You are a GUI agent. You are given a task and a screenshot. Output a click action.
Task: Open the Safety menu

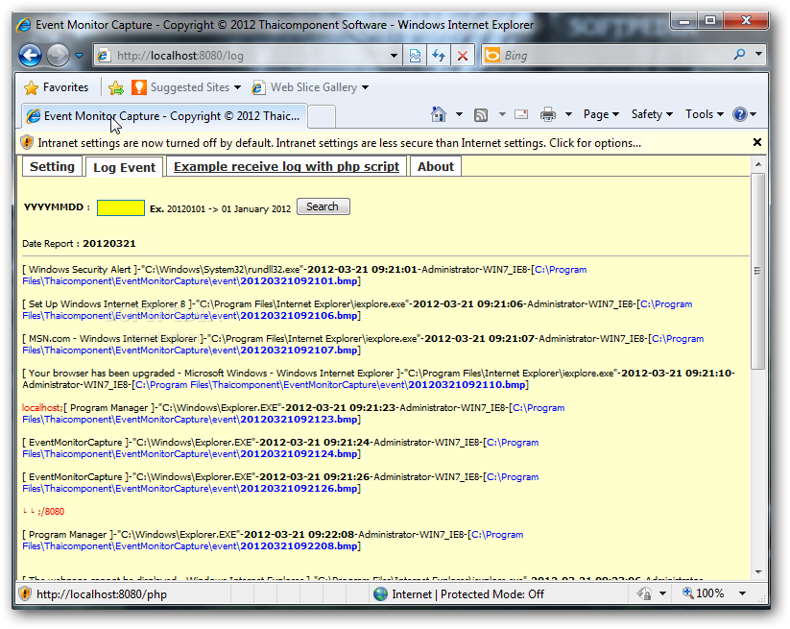click(652, 114)
